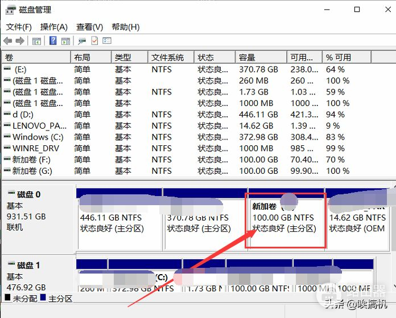
Task: Sort by the 类型 column header
Action: [x=130, y=58]
